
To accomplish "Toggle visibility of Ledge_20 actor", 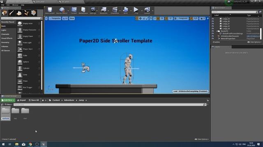I will (213, 21).
